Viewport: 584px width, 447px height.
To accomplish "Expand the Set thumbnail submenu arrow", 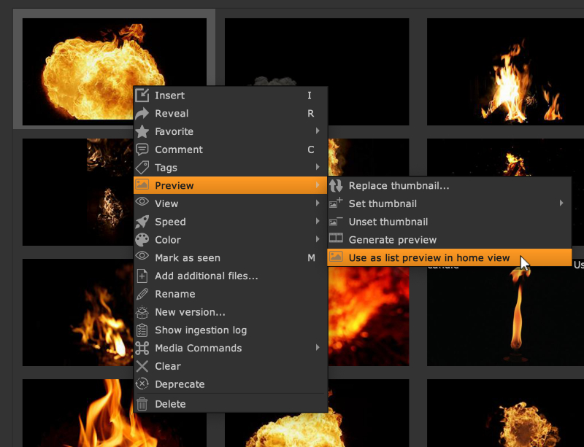I will [561, 203].
